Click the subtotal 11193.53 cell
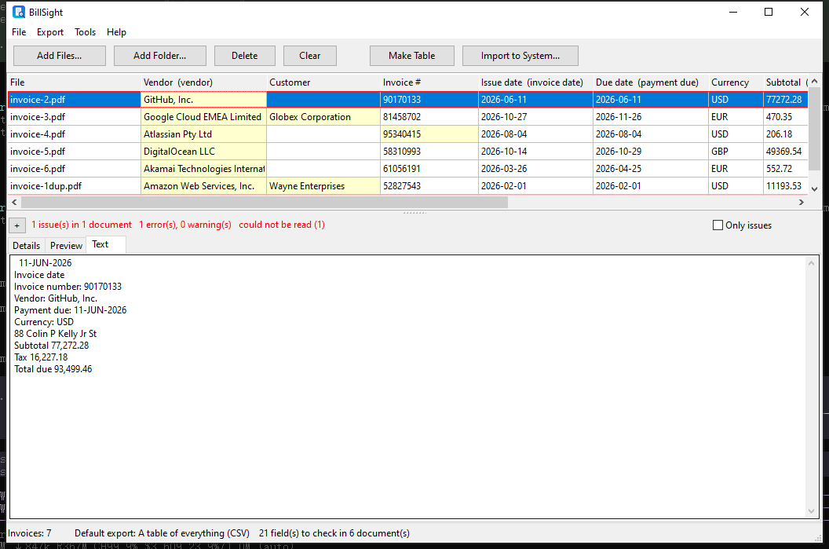Image resolution: width=829 pixels, height=549 pixels. [786, 186]
